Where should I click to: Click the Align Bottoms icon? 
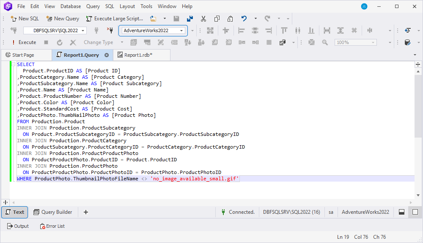coord(311,30)
